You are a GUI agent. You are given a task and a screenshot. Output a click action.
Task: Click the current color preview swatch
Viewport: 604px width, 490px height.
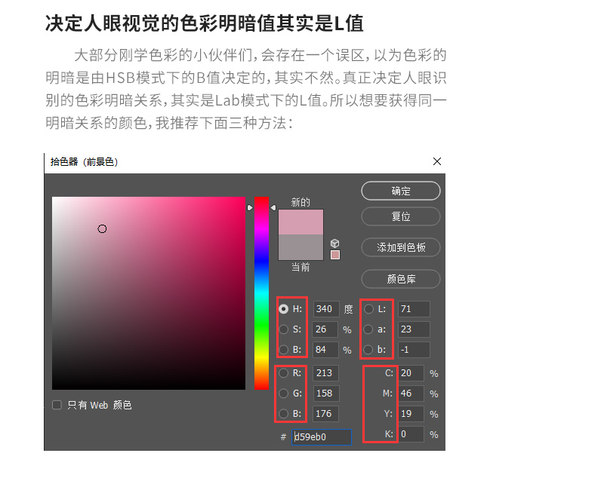tap(300, 247)
